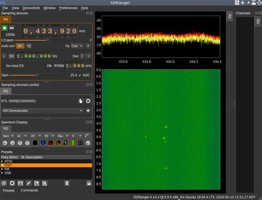Open the AM Demodulator channel dropdown
262x200 pixels.
tap(43, 111)
